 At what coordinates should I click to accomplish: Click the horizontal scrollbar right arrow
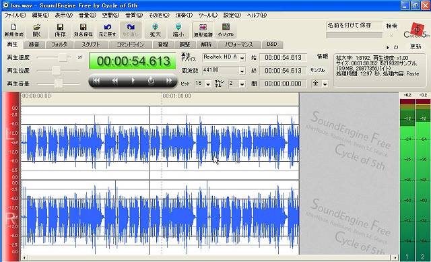(395, 258)
